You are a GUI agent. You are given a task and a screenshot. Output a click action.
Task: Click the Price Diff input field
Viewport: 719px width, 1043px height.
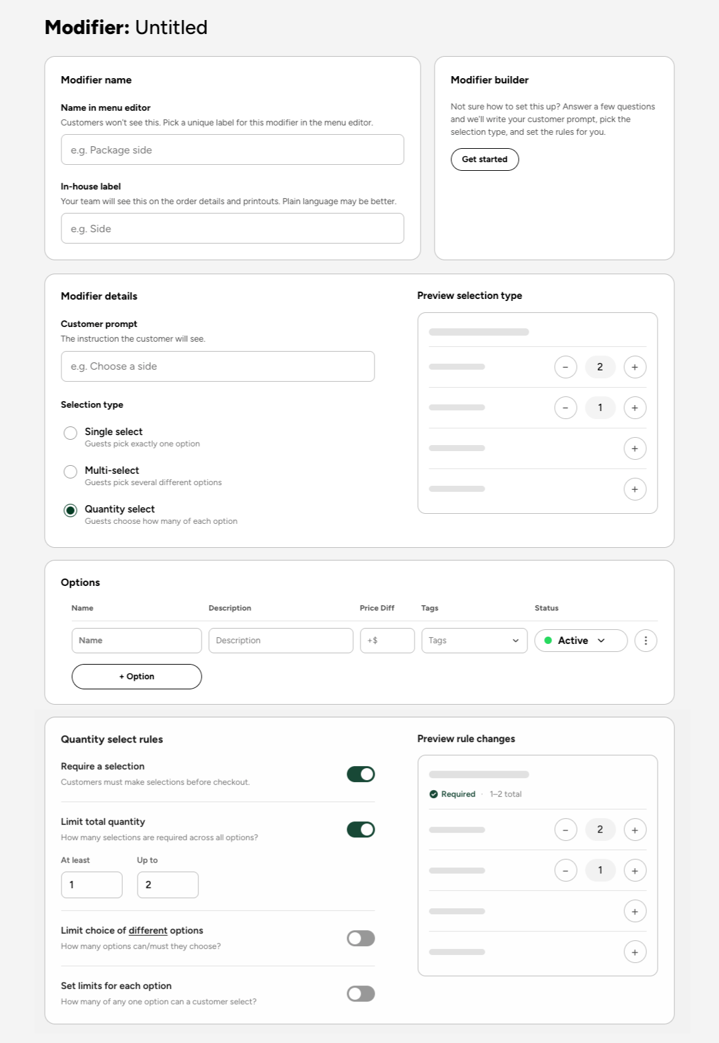point(387,641)
